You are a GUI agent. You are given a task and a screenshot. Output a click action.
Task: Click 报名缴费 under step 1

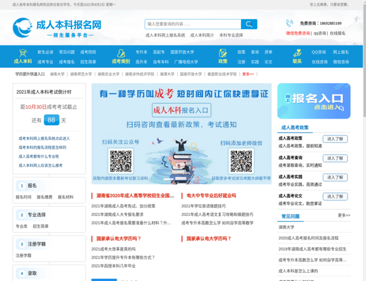tap(44, 197)
